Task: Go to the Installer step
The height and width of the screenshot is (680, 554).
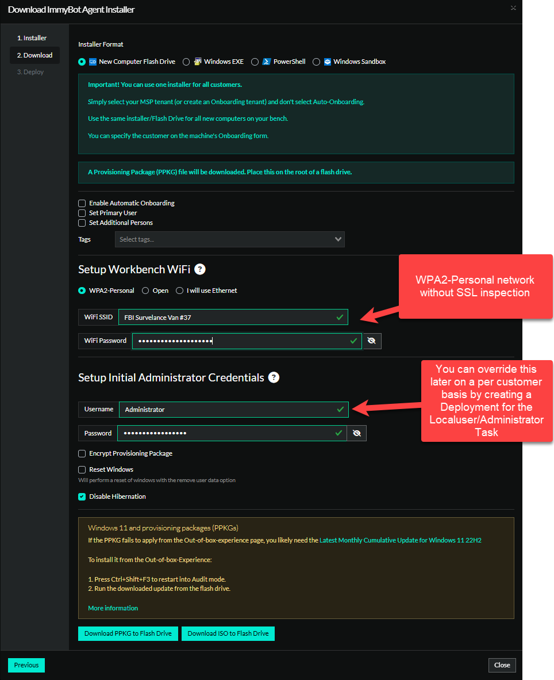Action: (32, 38)
